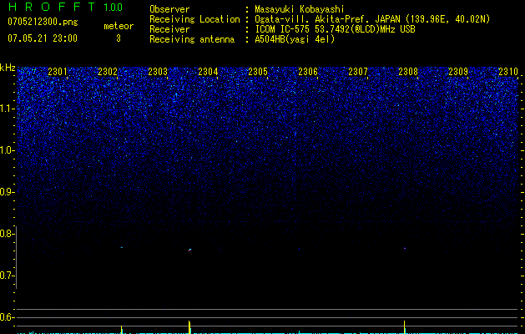Click the kHz axis unit label
The width and height of the screenshot is (525, 334).
pos(8,68)
